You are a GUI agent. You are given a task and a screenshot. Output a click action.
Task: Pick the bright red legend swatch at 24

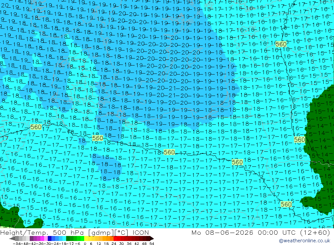pos(115,238)
